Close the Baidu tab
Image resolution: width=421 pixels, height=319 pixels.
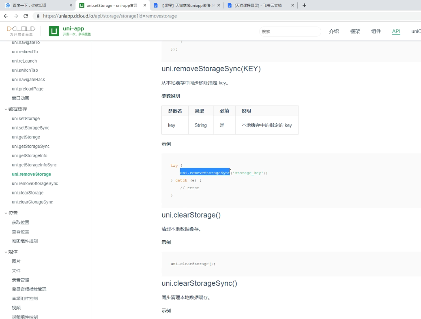[x=71, y=5]
